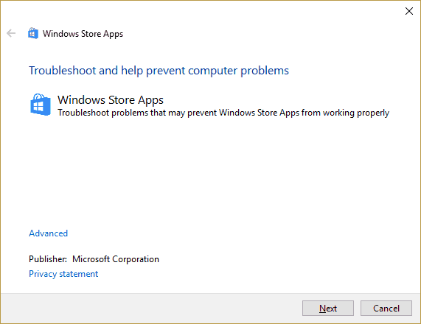Click the Microsoft Corporation publisher name

(x=116, y=259)
